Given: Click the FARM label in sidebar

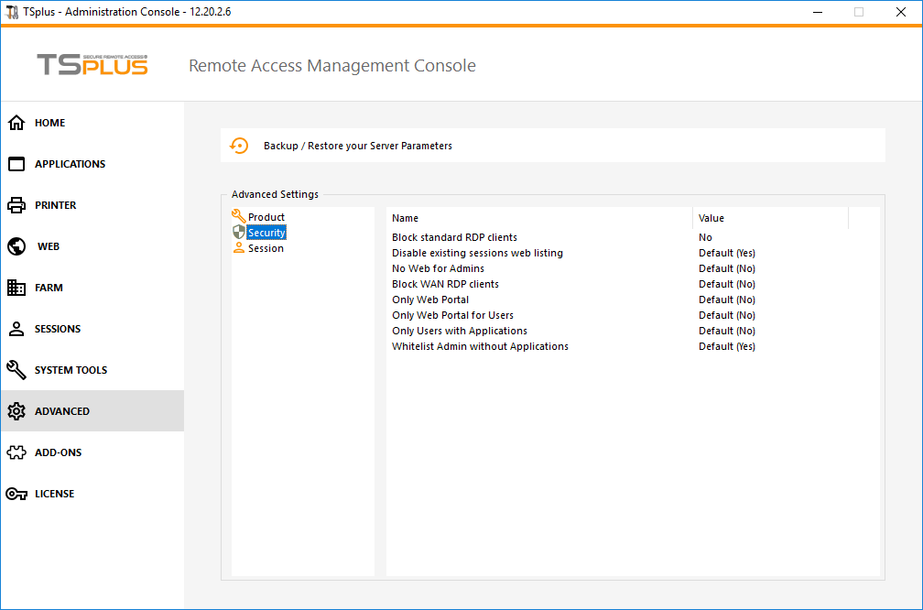Looking at the screenshot, I should (49, 288).
